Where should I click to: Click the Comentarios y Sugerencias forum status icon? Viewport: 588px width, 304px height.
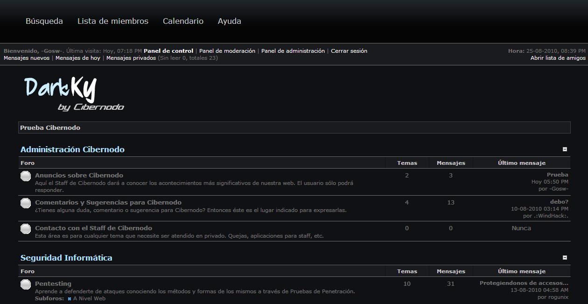pos(26,203)
